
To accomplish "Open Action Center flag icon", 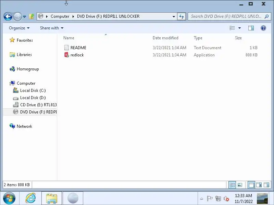I will pyautogui.click(x=210, y=199).
